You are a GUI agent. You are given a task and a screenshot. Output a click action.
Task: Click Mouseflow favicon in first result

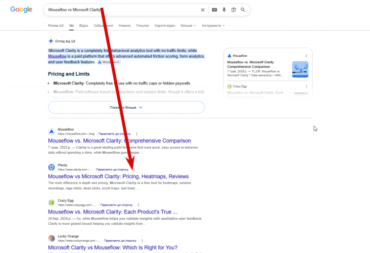51,131
